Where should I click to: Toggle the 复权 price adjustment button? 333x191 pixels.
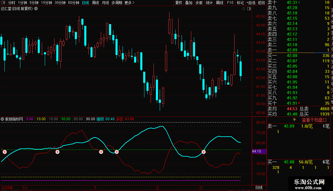(179, 3)
